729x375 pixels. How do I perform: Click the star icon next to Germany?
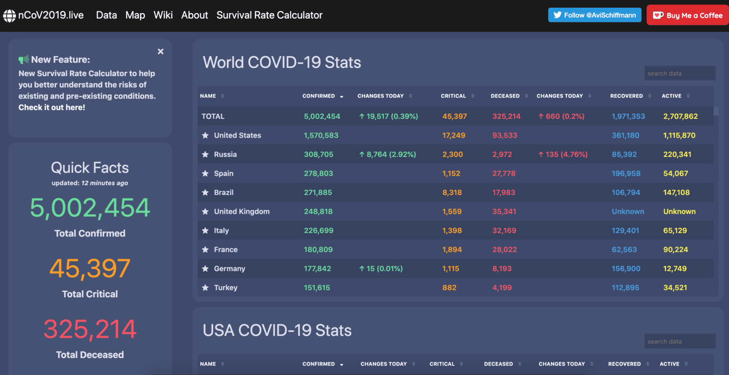pos(205,269)
